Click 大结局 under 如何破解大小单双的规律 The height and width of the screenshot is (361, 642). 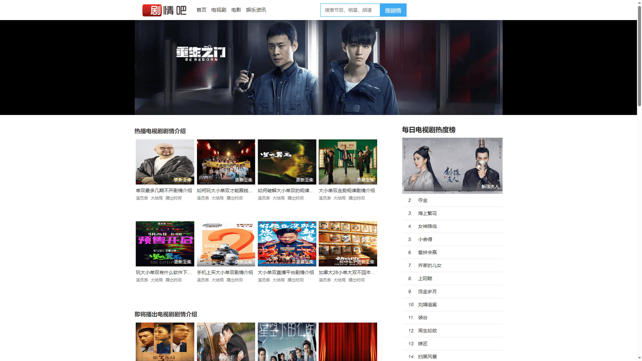click(279, 198)
